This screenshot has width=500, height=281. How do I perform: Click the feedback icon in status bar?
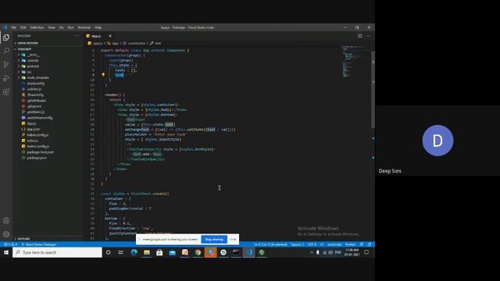click(362, 244)
